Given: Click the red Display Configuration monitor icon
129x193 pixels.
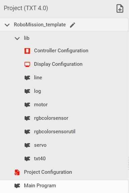Looking at the screenshot, I should pos(27,64).
